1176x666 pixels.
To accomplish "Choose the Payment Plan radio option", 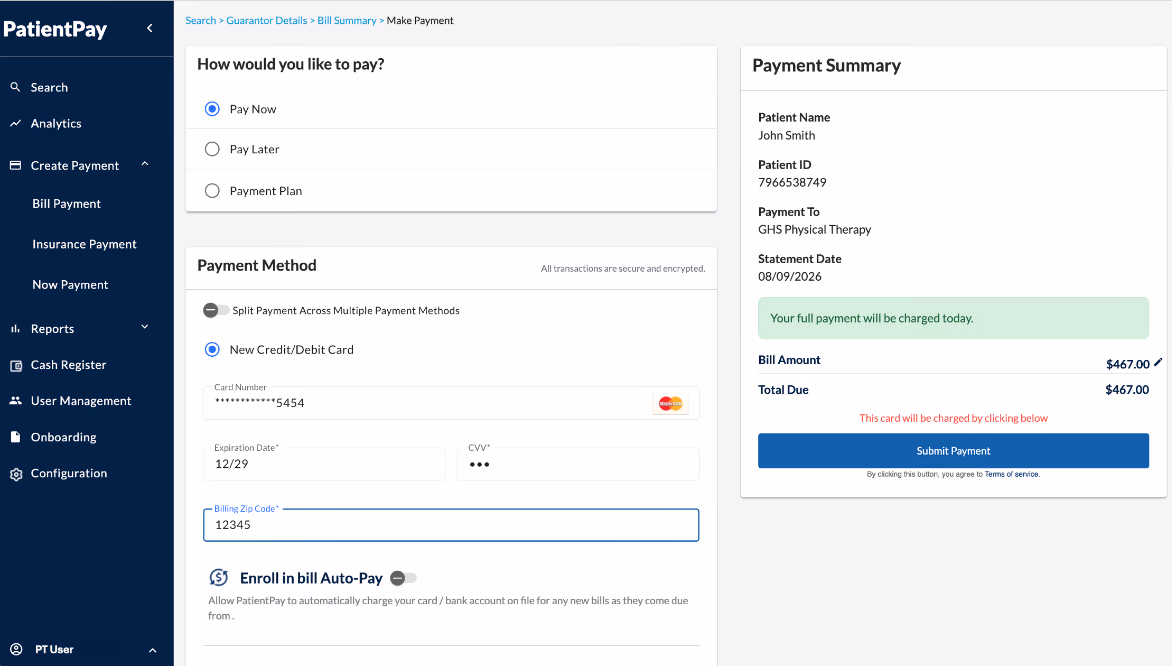I will tap(212, 190).
